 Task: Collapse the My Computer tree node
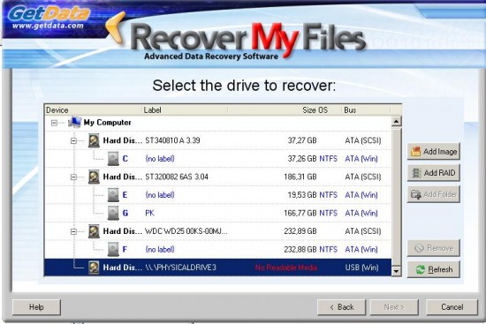[54, 123]
